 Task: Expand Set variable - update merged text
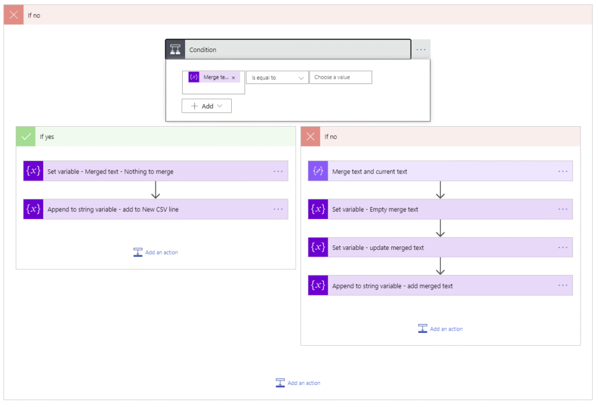pos(440,247)
